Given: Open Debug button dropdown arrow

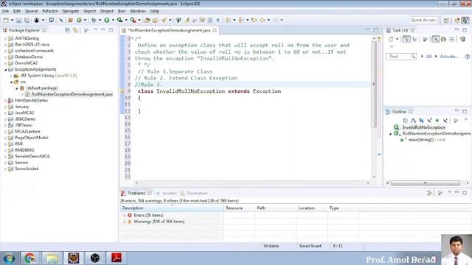Looking at the screenshot, I should tap(100, 20).
